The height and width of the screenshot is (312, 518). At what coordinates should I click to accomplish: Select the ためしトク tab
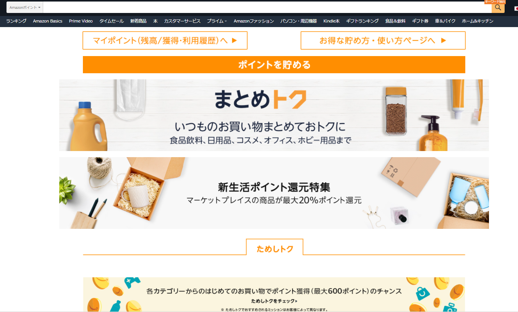(x=275, y=249)
